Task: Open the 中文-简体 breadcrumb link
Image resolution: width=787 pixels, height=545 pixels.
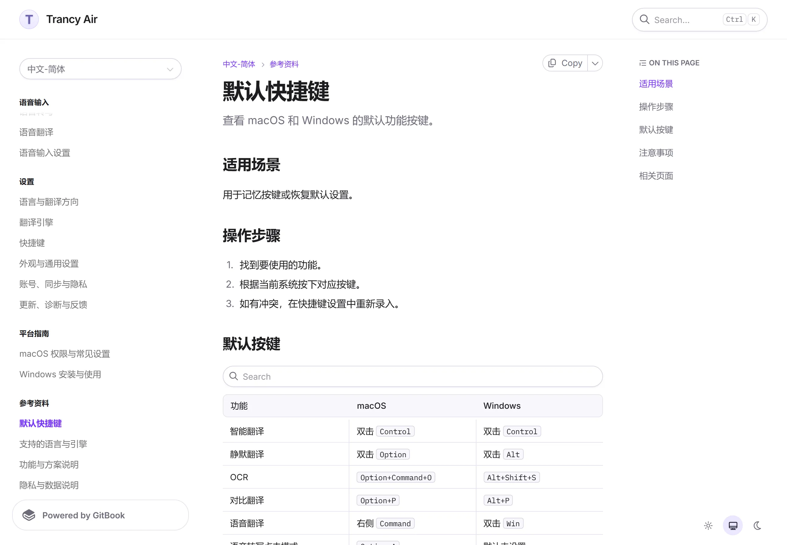Action: pyautogui.click(x=239, y=64)
